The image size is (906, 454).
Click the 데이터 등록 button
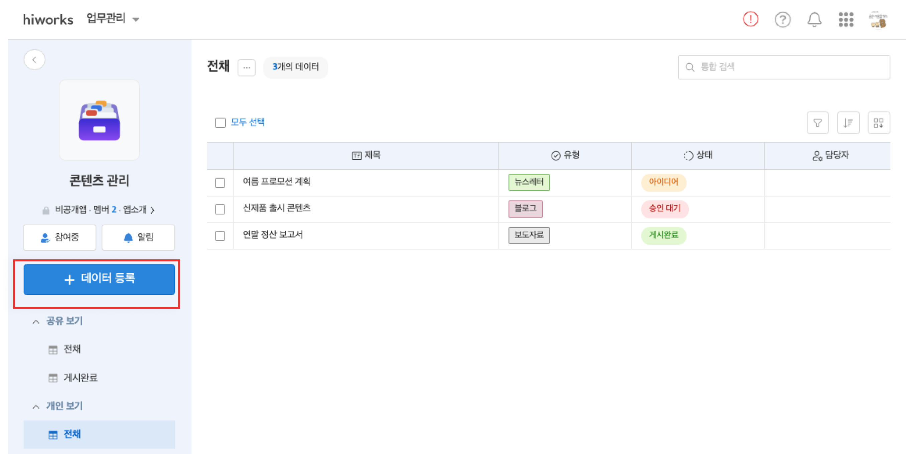click(99, 279)
